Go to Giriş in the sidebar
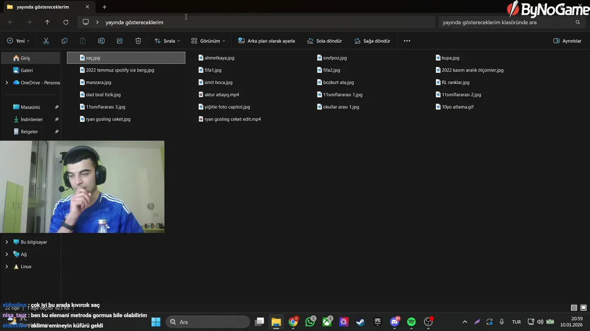The image size is (590, 331). point(30,58)
